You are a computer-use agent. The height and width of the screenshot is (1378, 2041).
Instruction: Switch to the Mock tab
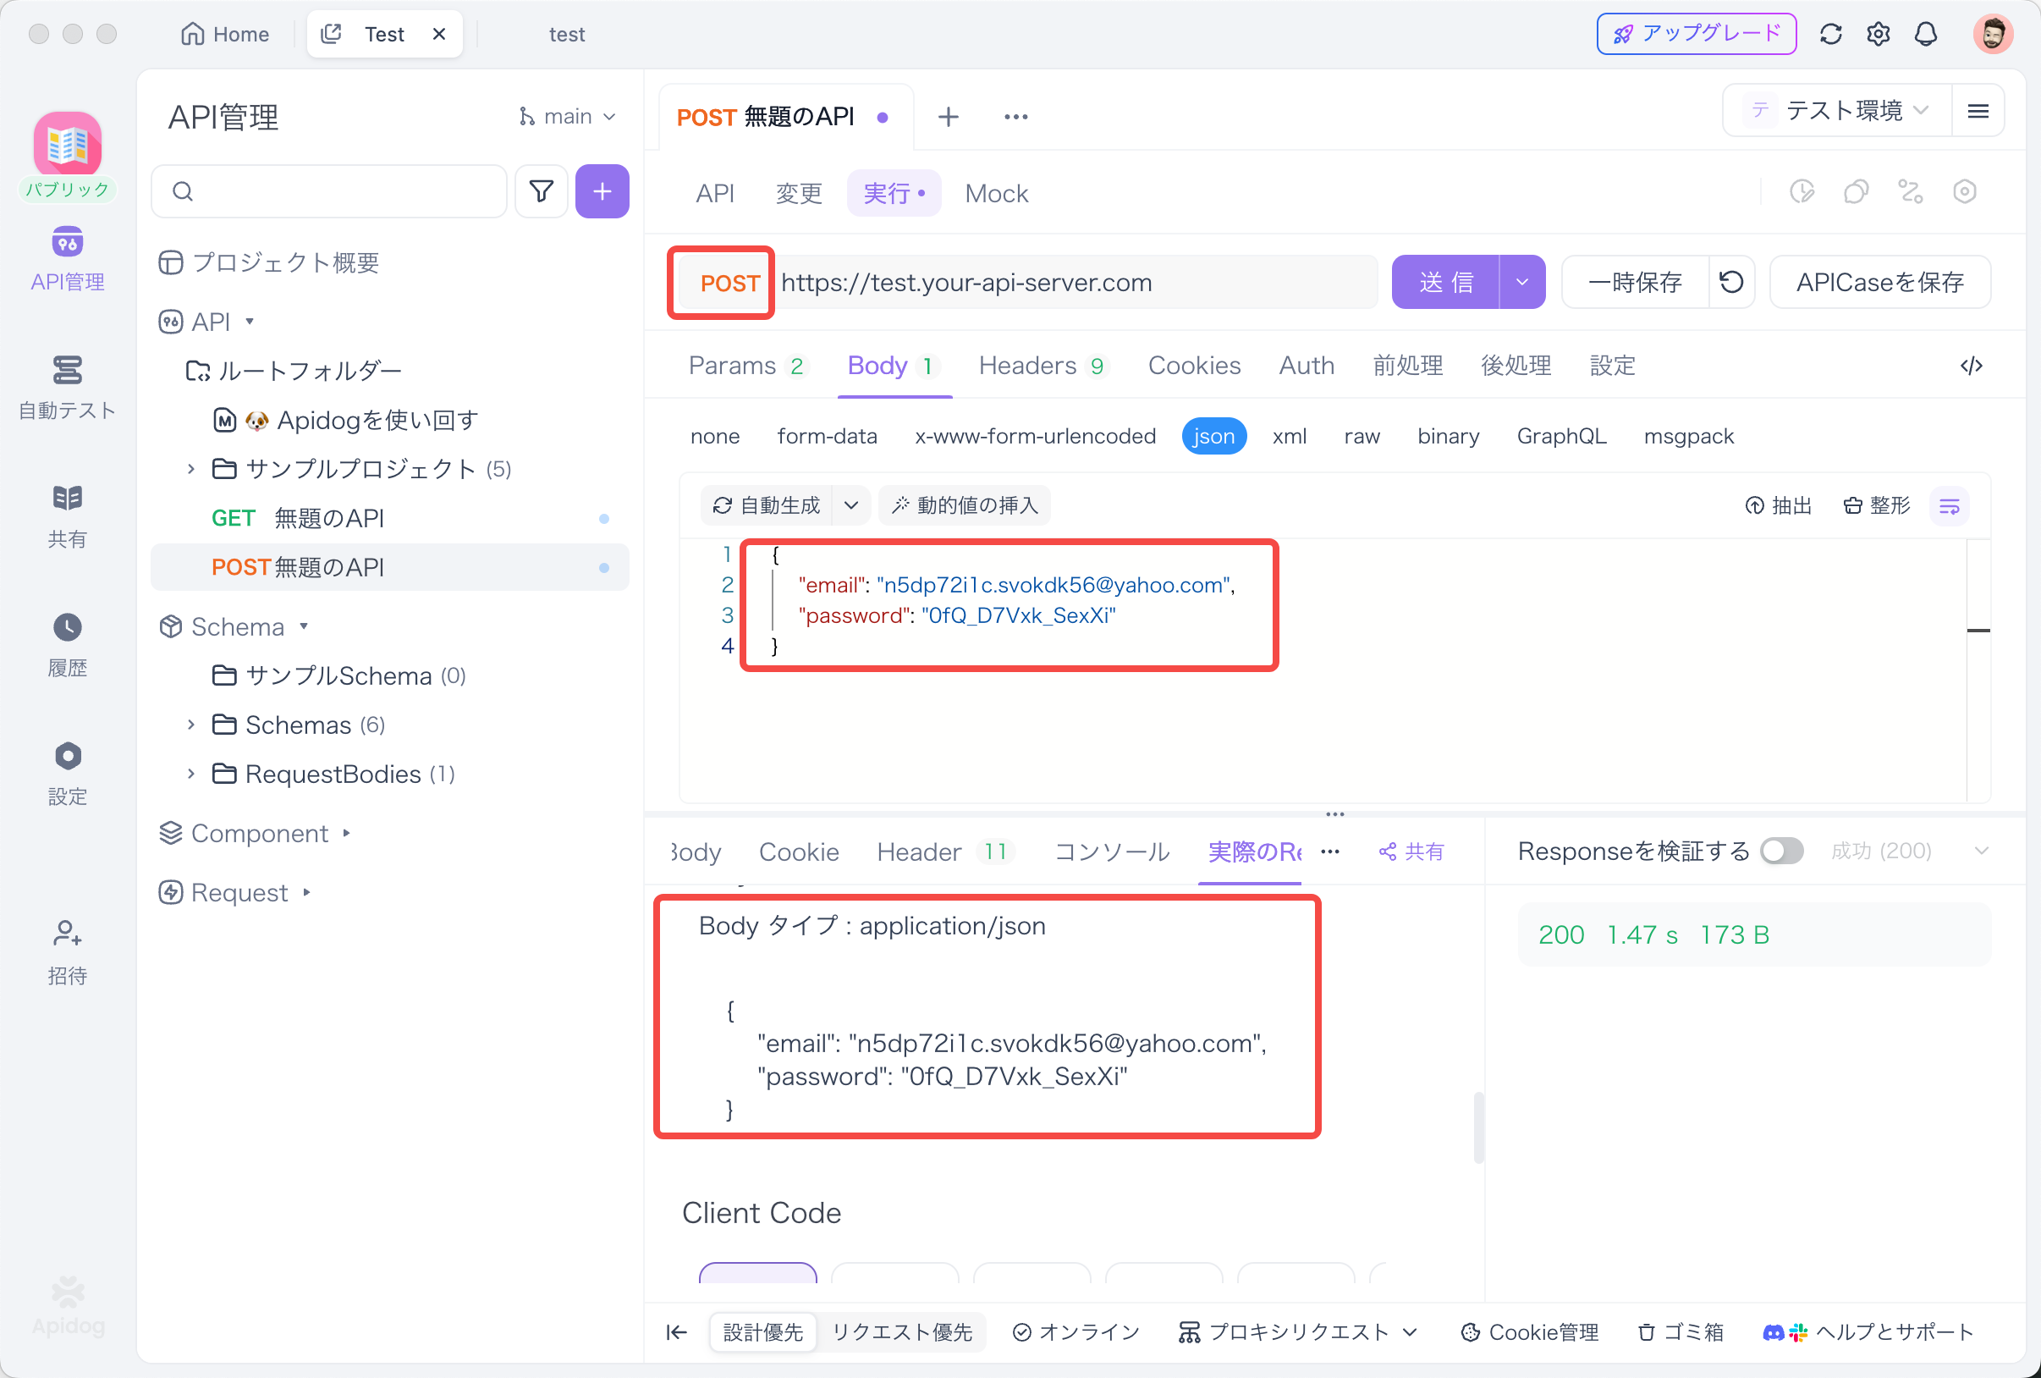(996, 193)
